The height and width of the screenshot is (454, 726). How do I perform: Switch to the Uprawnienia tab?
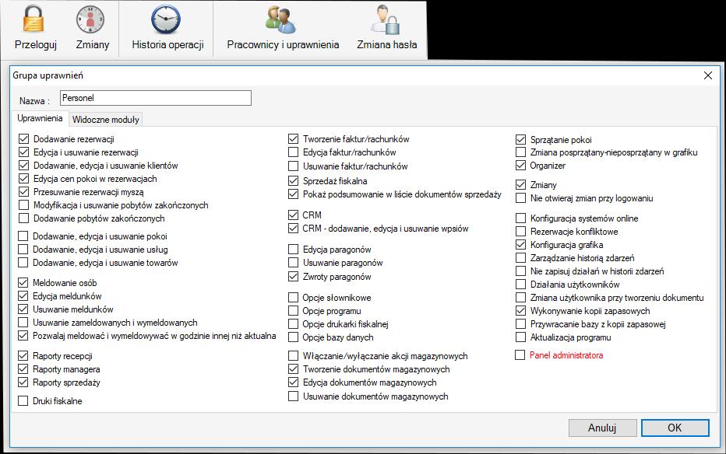point(40,118)
